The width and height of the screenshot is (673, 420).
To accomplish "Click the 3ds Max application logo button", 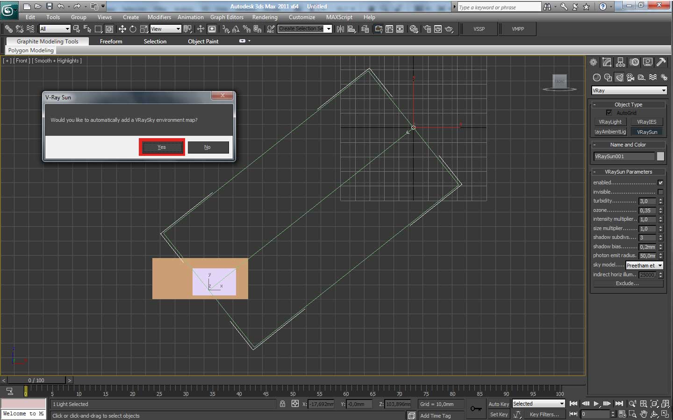I will (8, 9).
